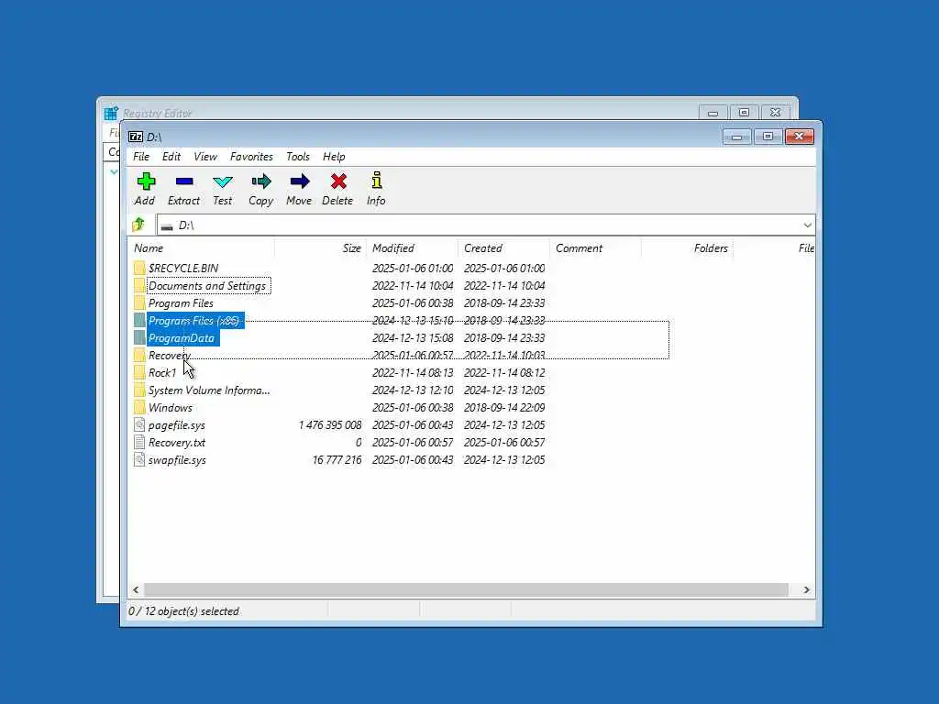Sort by the Name column header
The image size is (939, 704).
coord(201,247)
